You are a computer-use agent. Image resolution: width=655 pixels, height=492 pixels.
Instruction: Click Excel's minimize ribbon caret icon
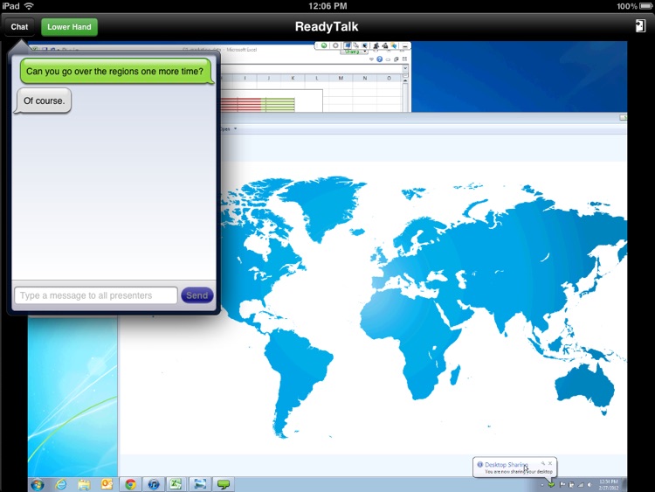pyautogui.click(x=371, y=59)
